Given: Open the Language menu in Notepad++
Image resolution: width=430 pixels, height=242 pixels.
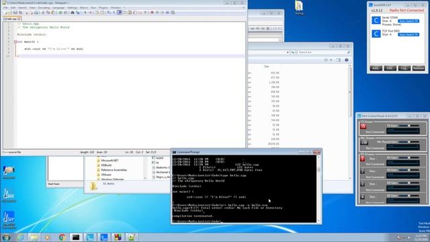Looking at the screenshot, I should (x=58, y=7).
